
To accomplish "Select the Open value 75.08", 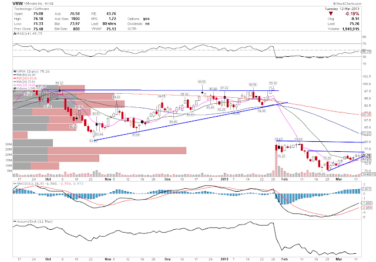I will (x=38, y=14).
